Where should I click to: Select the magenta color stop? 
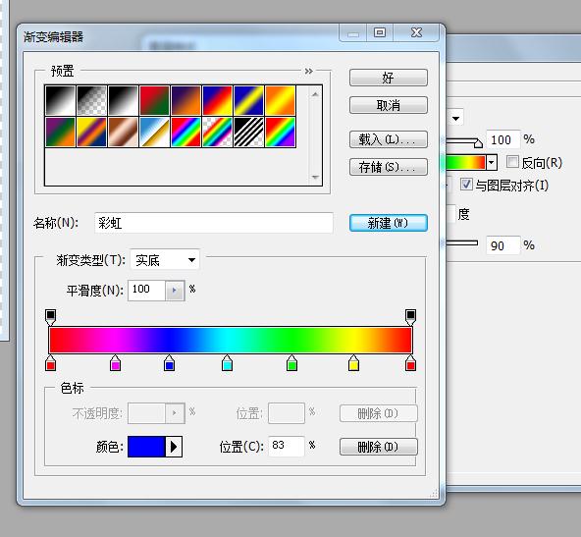click(115, 363)
